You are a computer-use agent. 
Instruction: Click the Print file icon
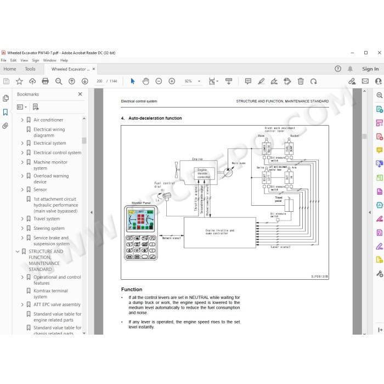coord(46,81)
